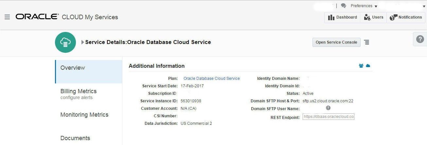427x145 pixels.
Task: Select the Documents tab
Action: point(75,138)
